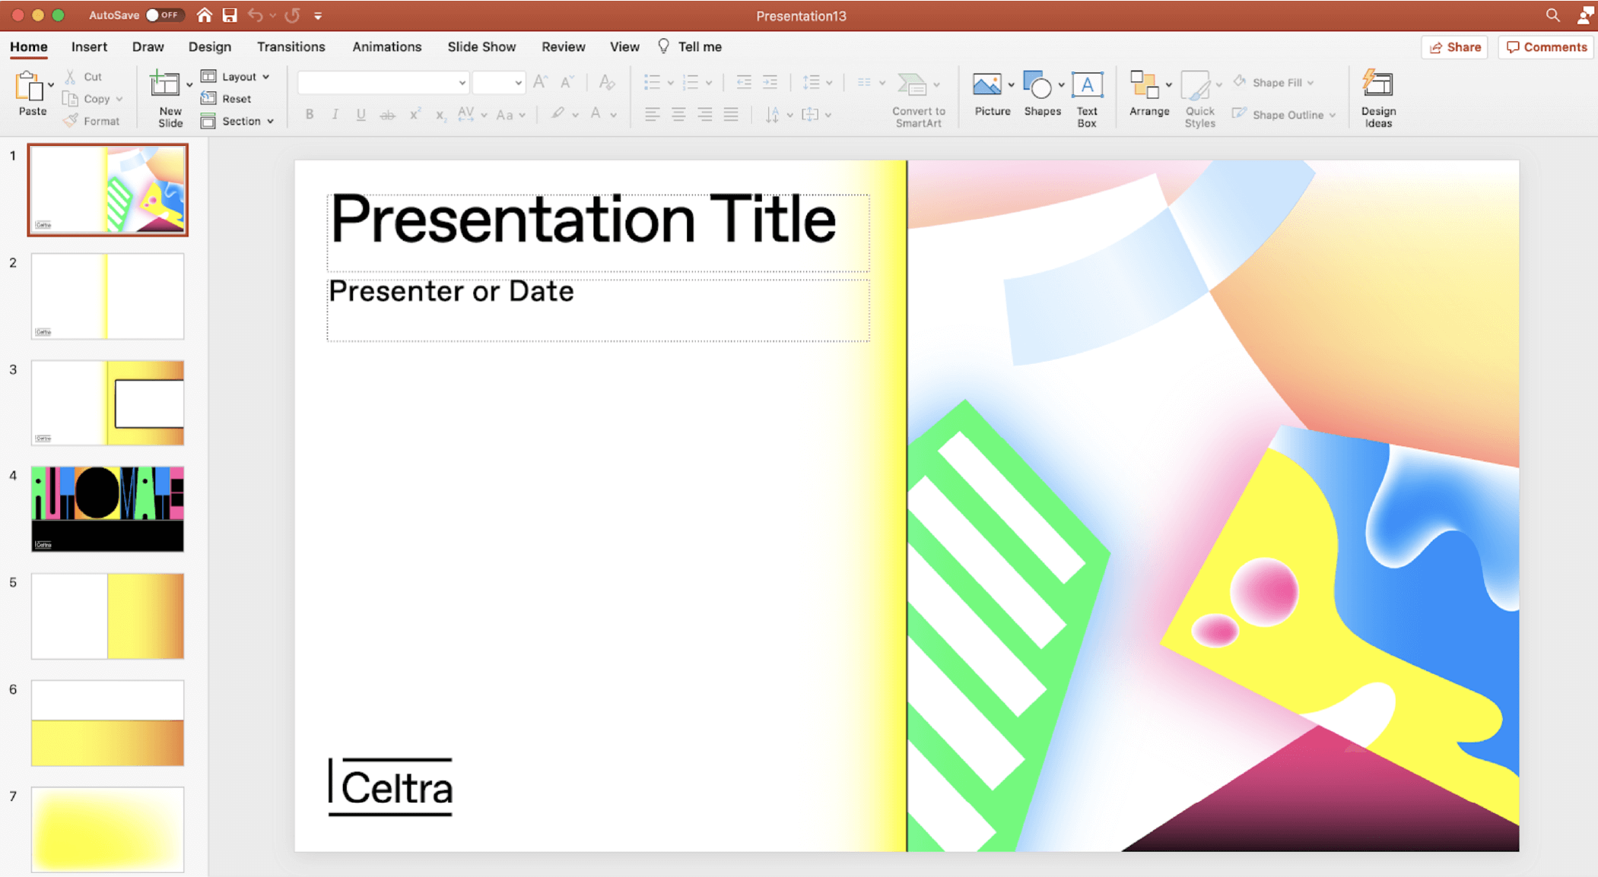Viewport: 1598px width, 877px height.
Task: Toggle the AutoSave switch
Action: (x=162, y=15)
